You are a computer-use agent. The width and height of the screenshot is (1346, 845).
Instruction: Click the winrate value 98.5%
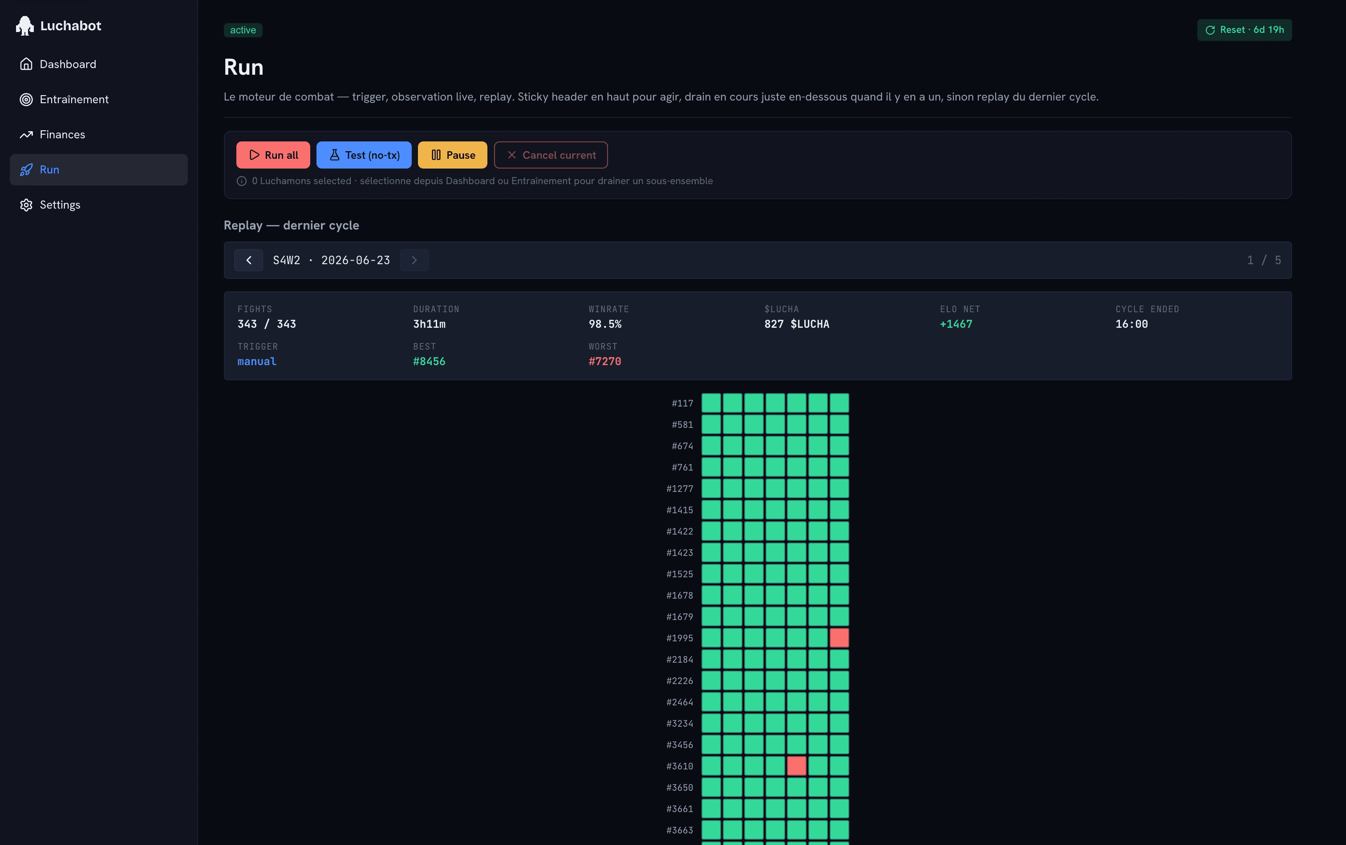[605, 324]
